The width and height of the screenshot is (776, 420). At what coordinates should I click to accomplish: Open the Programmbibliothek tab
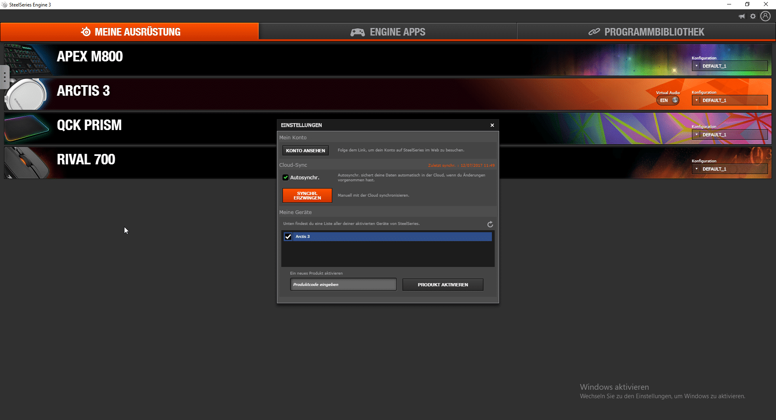(646, 32)
